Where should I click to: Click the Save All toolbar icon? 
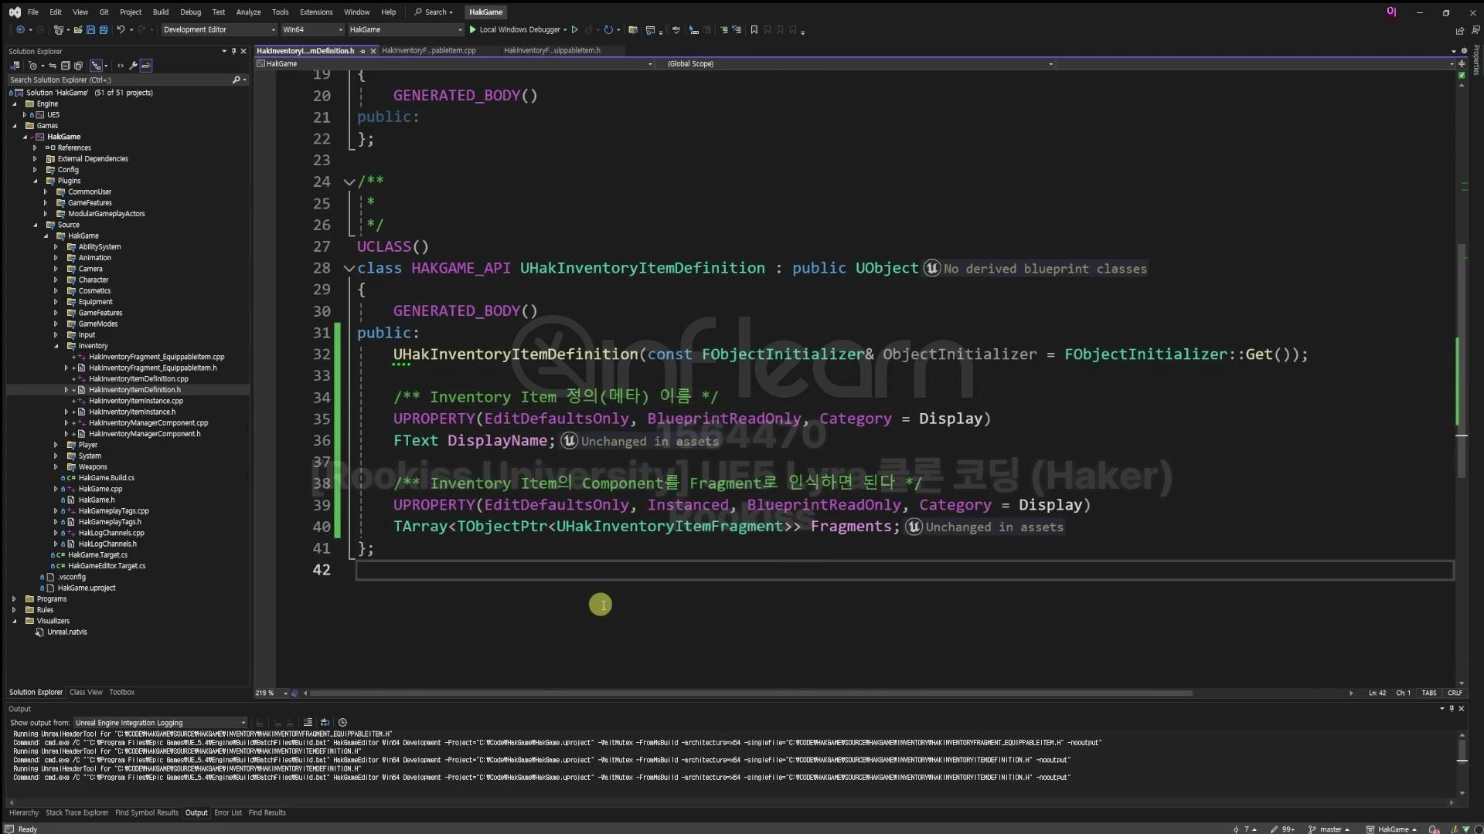[x=103, y=30]
